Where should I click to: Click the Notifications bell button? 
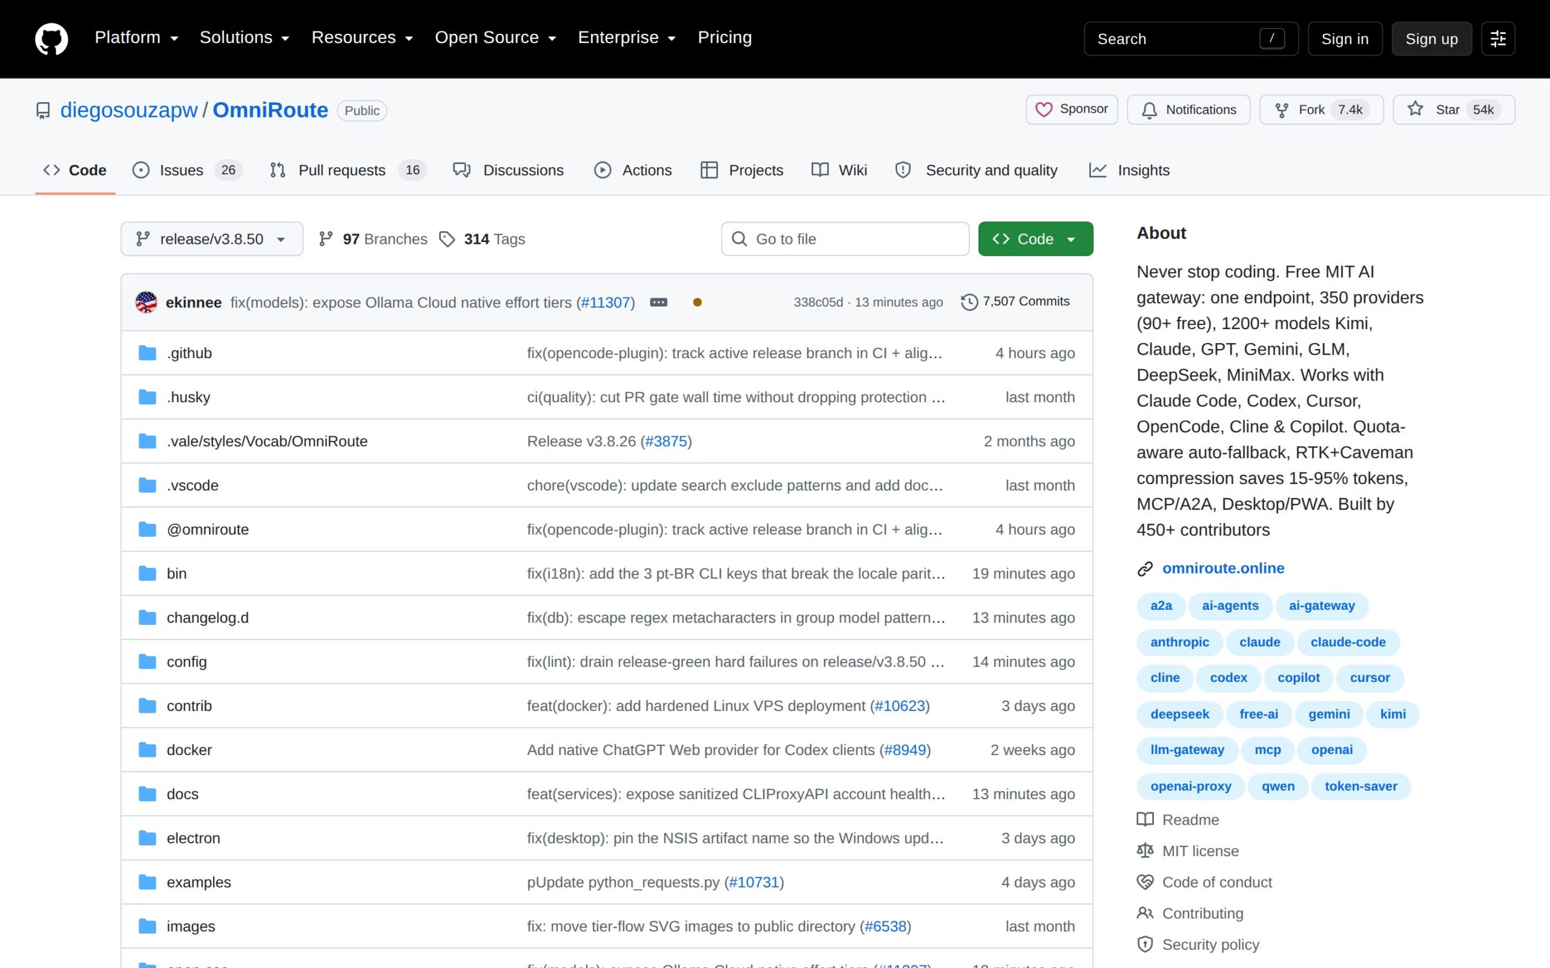pyautogui.click(x=1188, y=110)
